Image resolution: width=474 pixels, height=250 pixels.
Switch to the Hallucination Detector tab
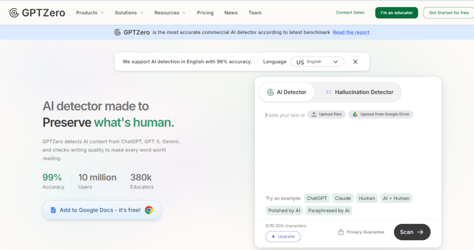358,92
